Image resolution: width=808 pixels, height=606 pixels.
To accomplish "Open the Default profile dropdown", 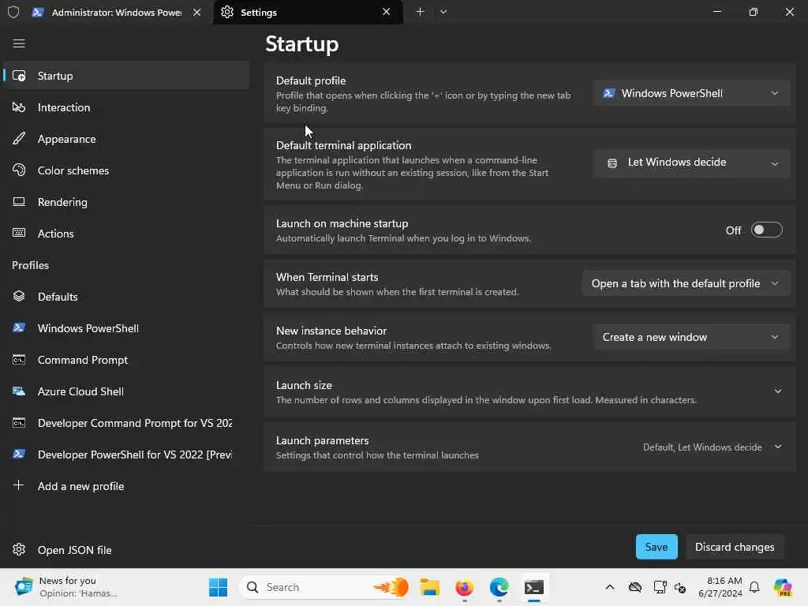I will tap(691, 93).
